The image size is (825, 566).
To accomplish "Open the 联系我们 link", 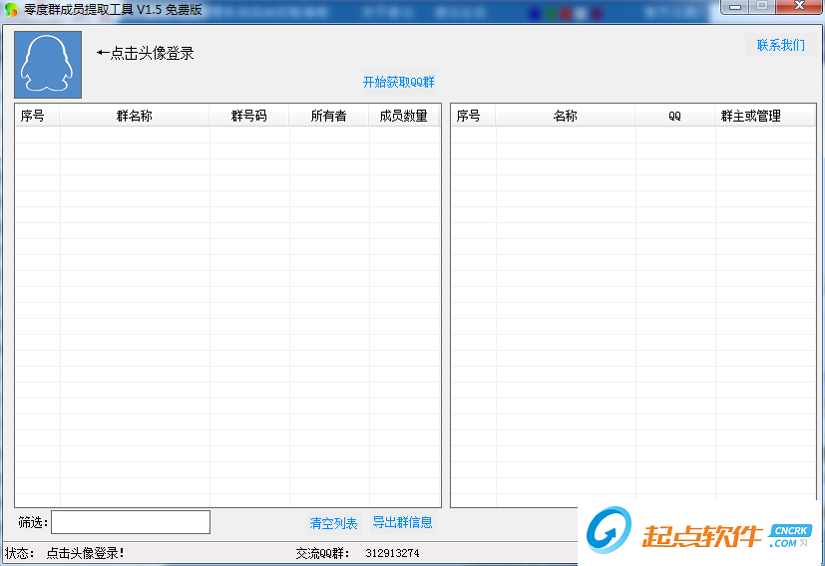I will [x=781, y=45].
